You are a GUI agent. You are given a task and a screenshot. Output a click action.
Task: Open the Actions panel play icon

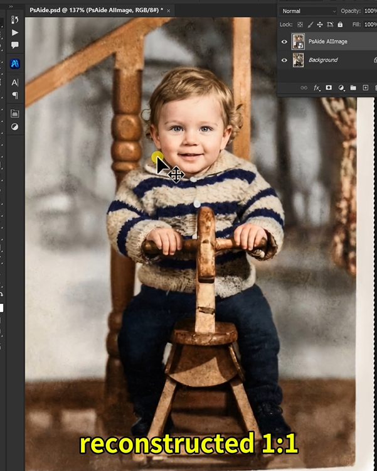tap(14, 33)
